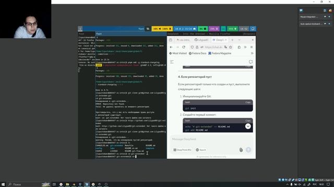
Task: Open the extensions puzzle icon in Firefox
Action: [x=239, y=47]
